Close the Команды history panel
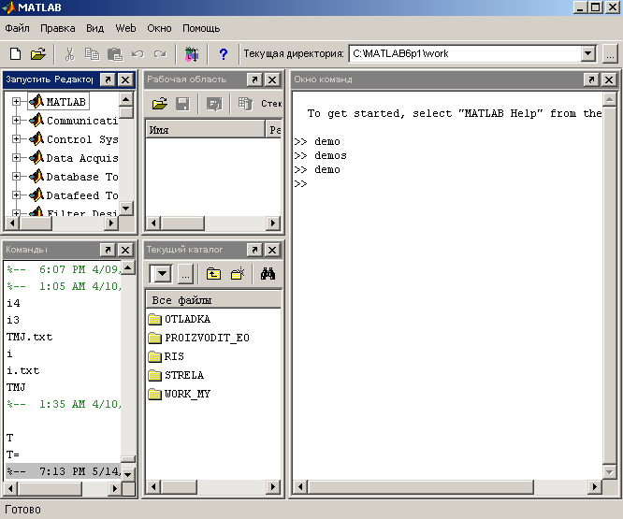Viewport: 623px width, 519px height. coord(125,250)
